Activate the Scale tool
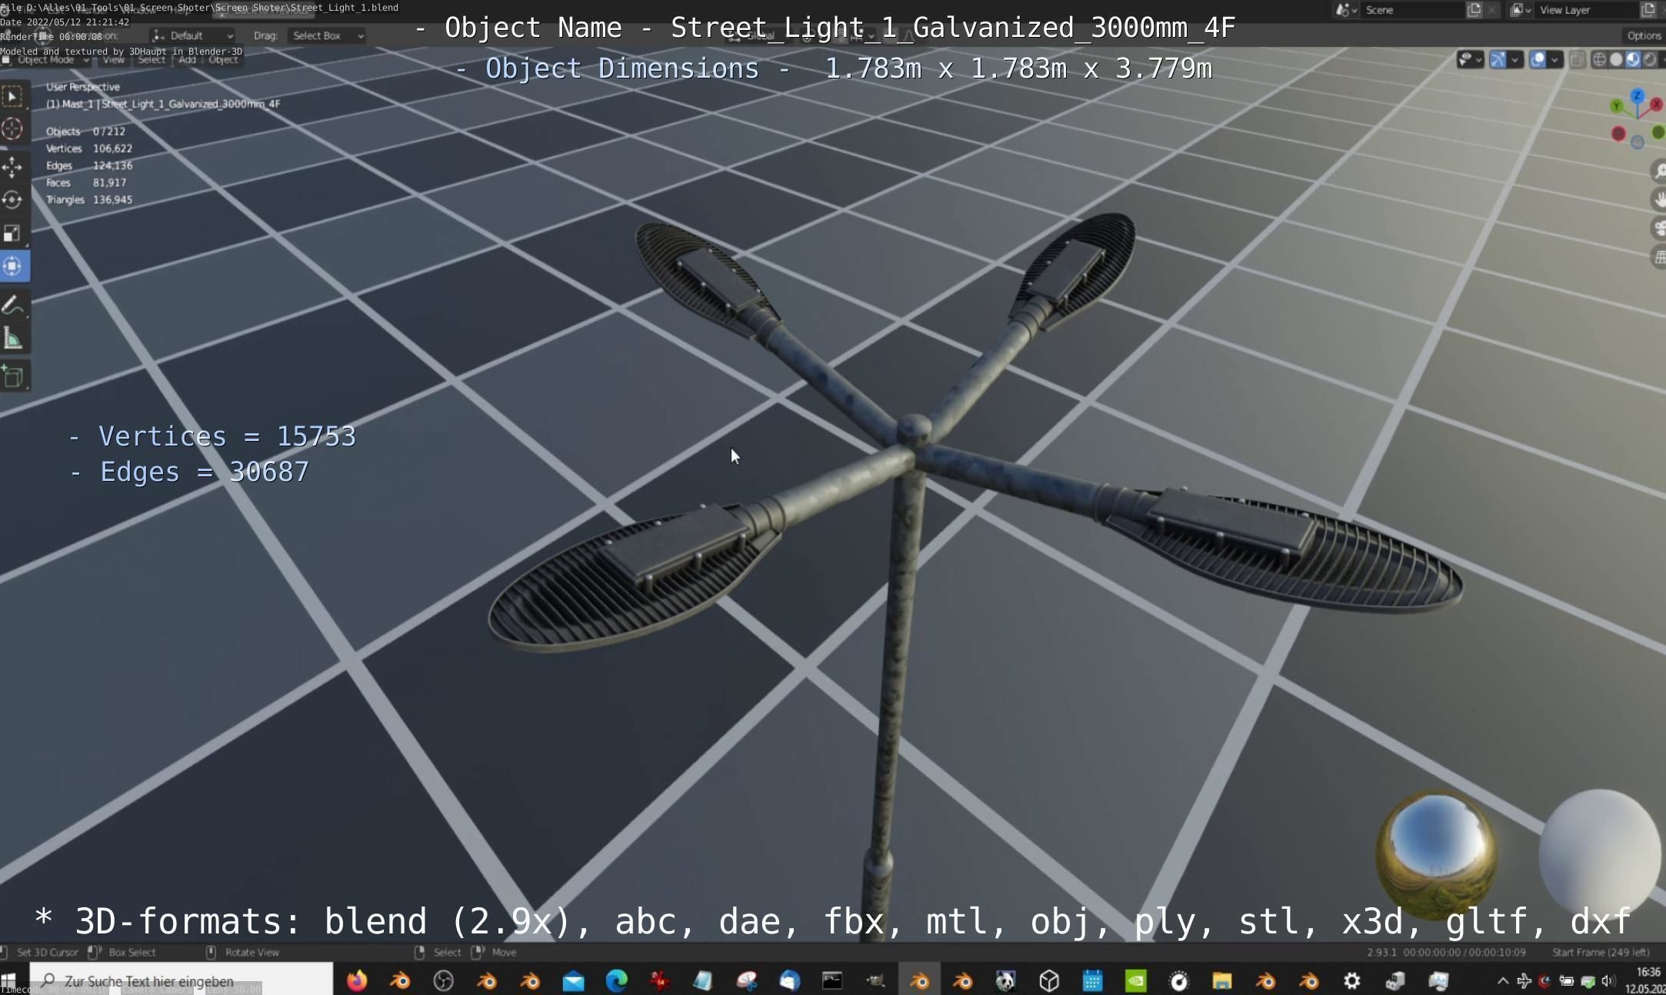This screenshot has width=1666, height=995. [12, 233]
